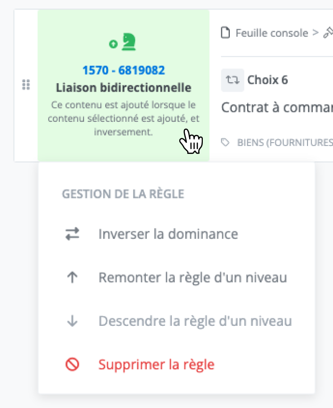Click the up arrow icon for Remonter
This screenshot has height=408, width=333.
72,277
